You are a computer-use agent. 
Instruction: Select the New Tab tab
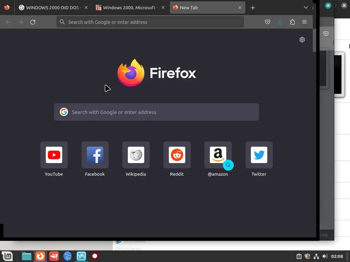pyautogui.click(x=207, y=8)
